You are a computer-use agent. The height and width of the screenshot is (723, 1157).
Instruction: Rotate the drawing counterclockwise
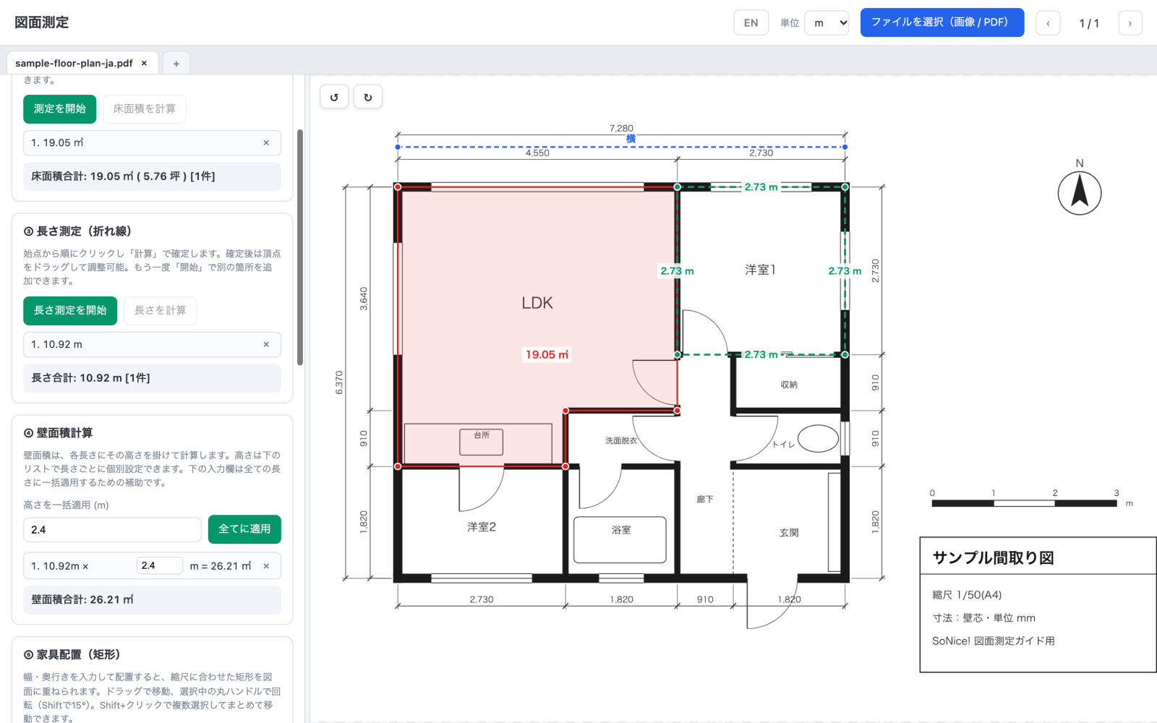pos(334,97)
